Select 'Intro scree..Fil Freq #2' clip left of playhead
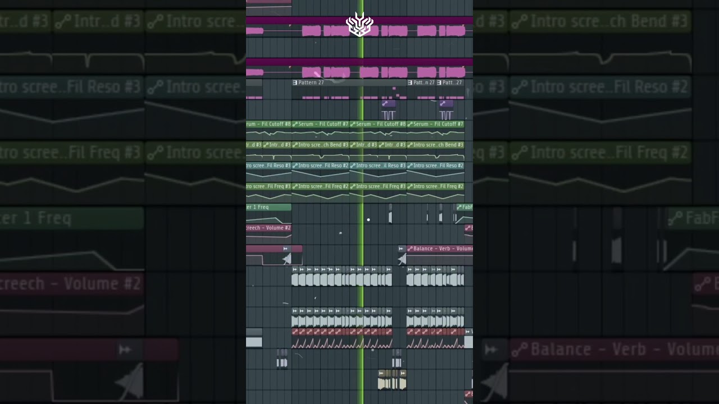 (320, 186)
